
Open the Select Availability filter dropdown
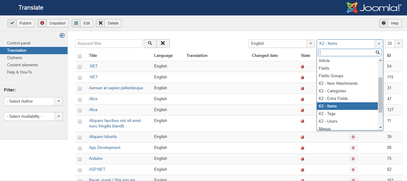[x=33, y=116]
